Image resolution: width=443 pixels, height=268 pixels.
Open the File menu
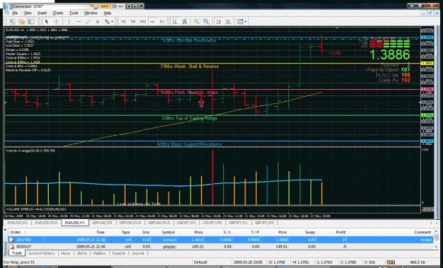click(15, 13)
